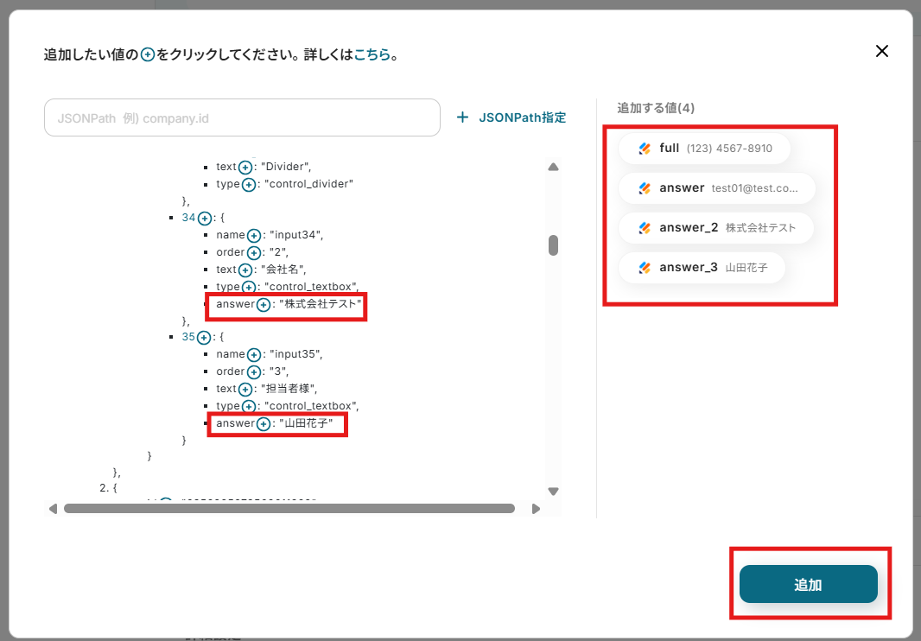Click plus icon beside name "input34"
Image resolution: width=921 pixels, height=641 pixels.
tap(254, 236)
